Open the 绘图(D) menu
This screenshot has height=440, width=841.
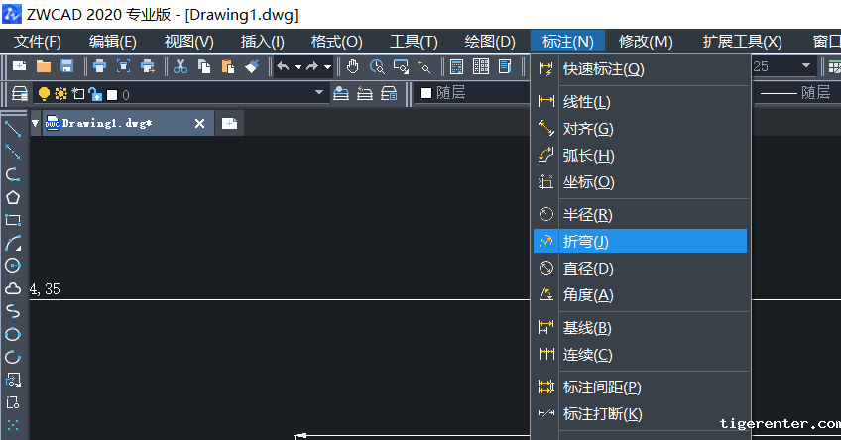pos(490,41)
